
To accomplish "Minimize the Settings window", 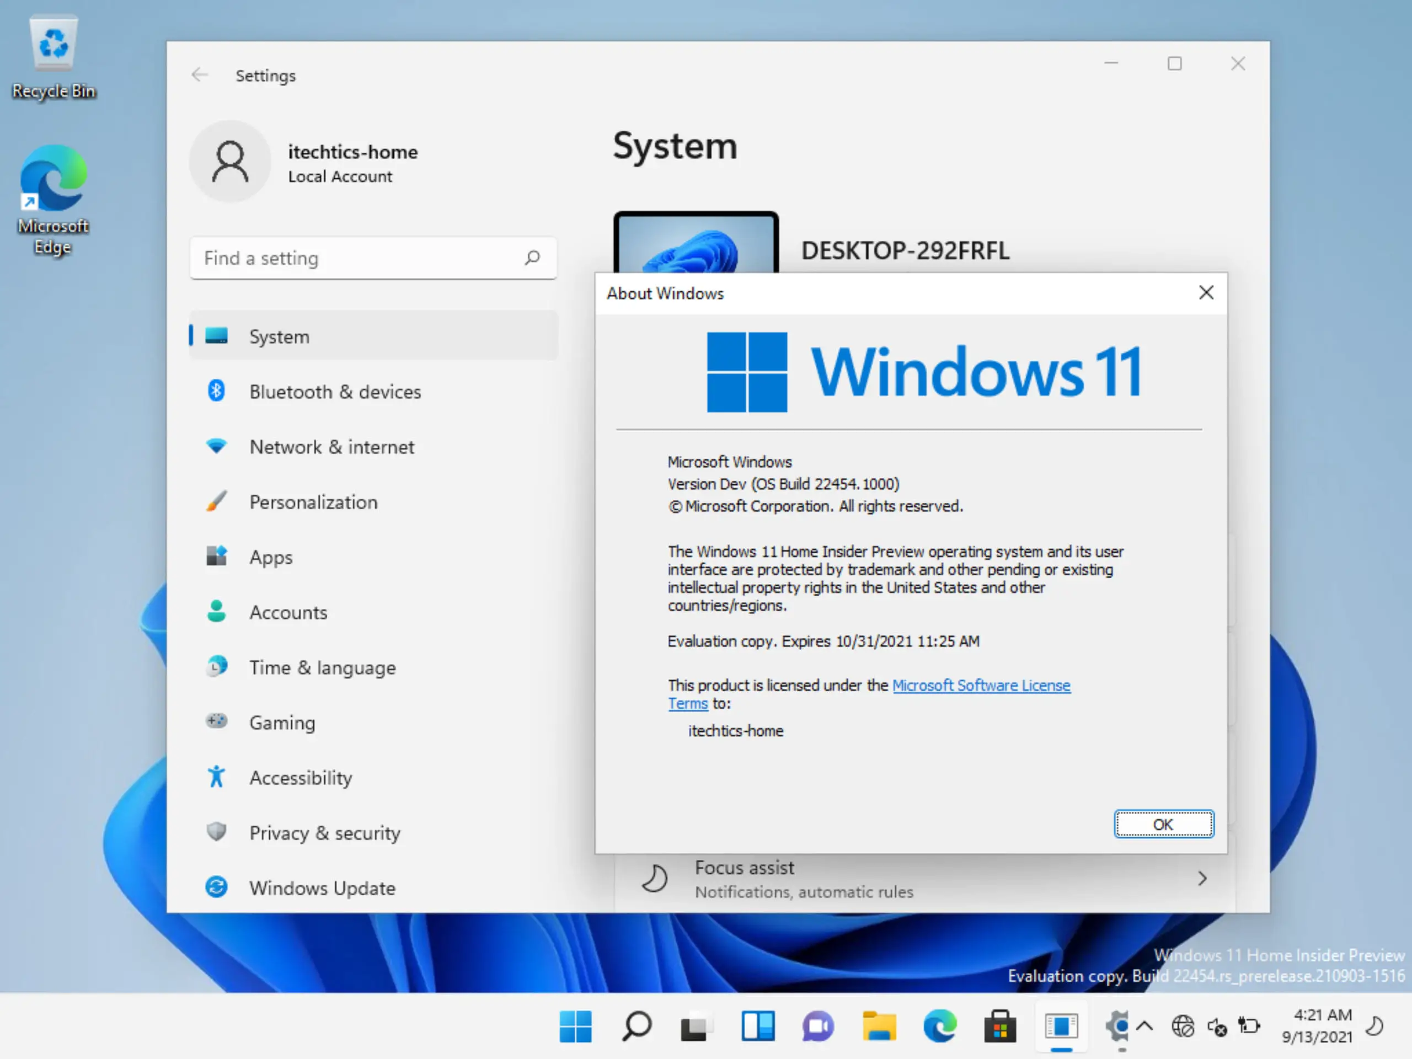I will pyautogui.click(x=1111, y=63).
